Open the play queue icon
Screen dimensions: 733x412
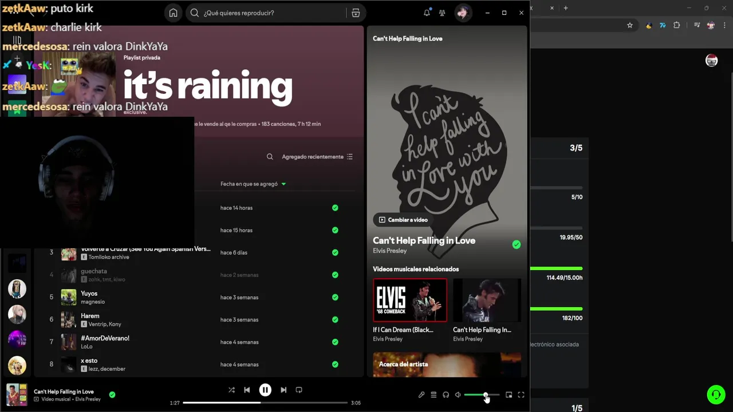[x=434, y=395]
